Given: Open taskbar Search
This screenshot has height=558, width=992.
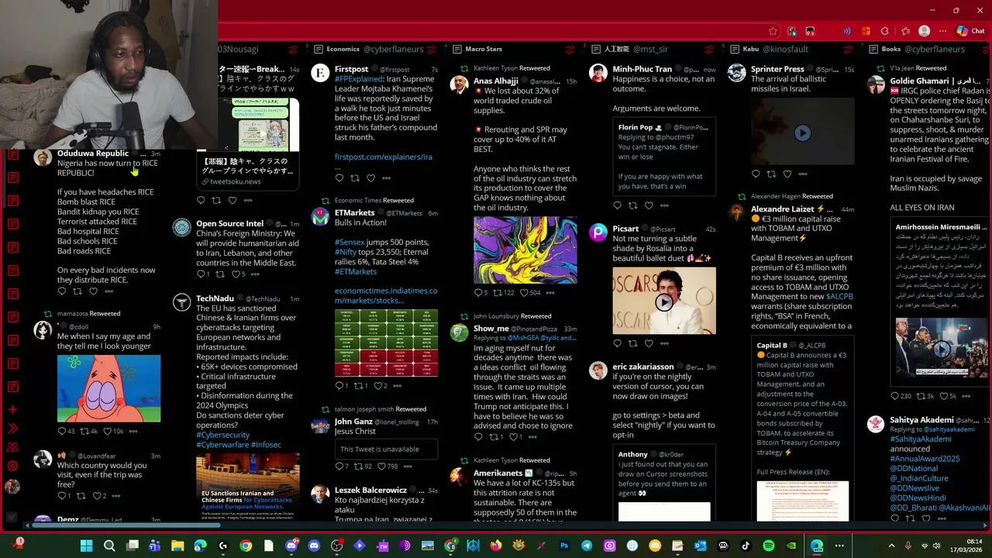Looking at the screenshot, I should [109, 546].
